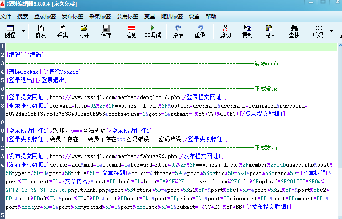Click the 采集 collect icon

pyautogui.click(x=62, y=32)
